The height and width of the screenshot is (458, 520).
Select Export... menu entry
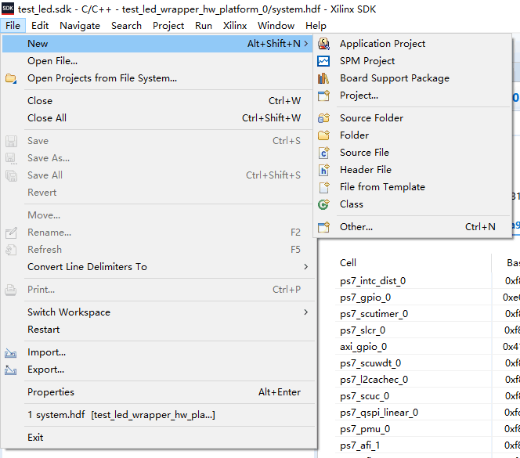[158, 370]
